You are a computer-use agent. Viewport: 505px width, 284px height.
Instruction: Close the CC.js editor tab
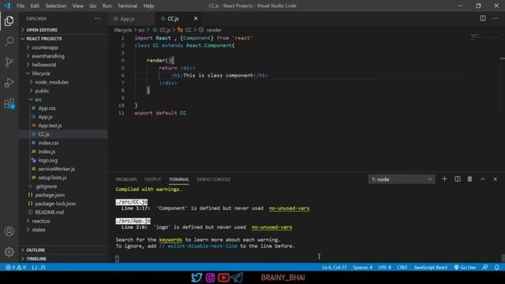coord(196,19)
